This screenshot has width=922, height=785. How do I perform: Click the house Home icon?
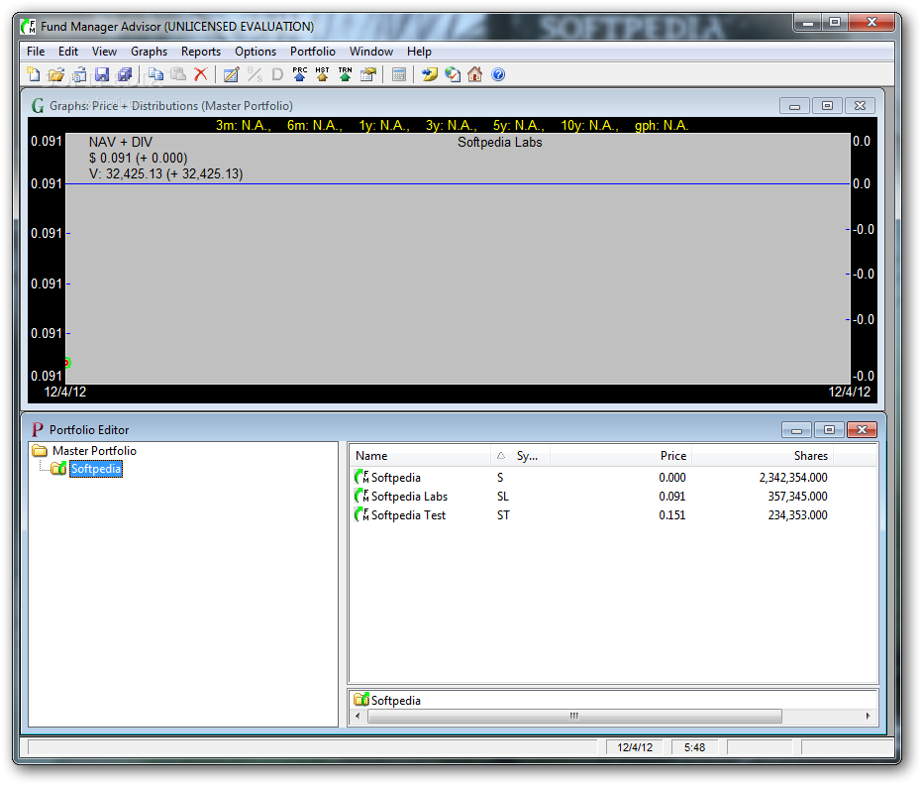tap(475, 74)
